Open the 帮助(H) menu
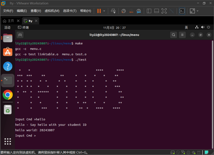 tap(86, 11)
